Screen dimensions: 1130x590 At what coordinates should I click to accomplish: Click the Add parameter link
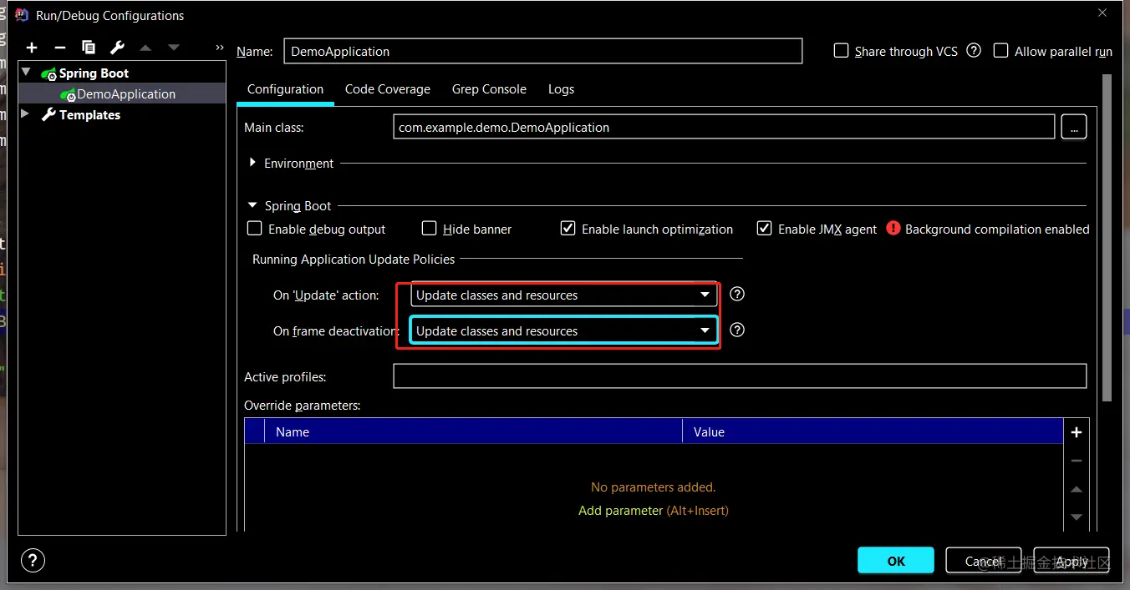[620, 510]
